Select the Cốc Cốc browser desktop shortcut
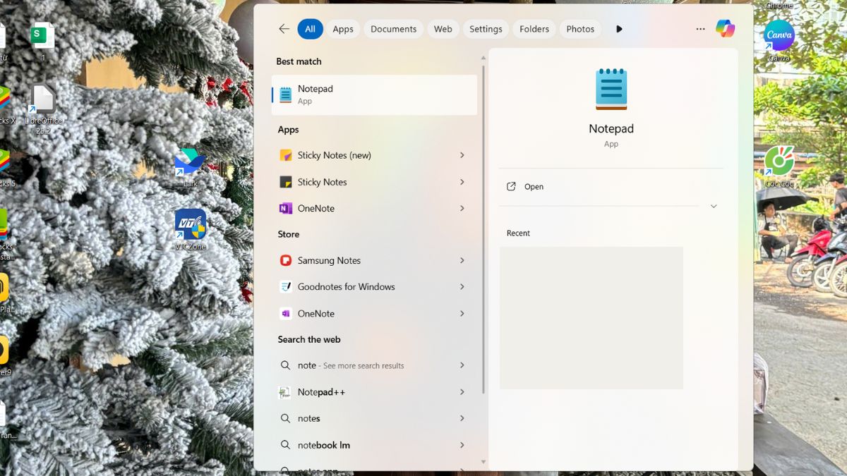Viewport: 847px width, 476px height. click(779, 166)
